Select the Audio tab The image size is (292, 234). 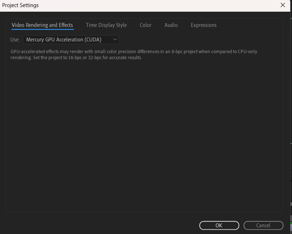(171, 25)
